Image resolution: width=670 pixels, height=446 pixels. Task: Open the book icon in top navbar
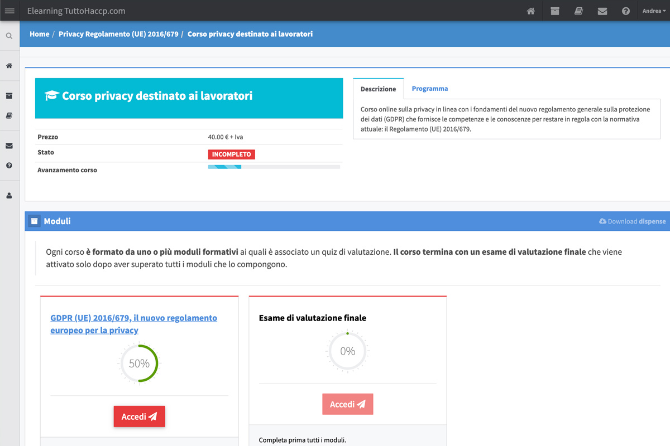point(578,11)
